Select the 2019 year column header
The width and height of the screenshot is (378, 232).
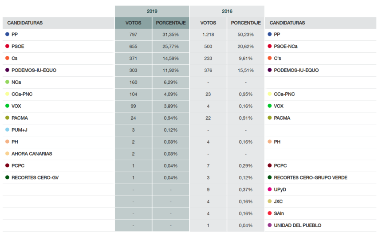152,11
